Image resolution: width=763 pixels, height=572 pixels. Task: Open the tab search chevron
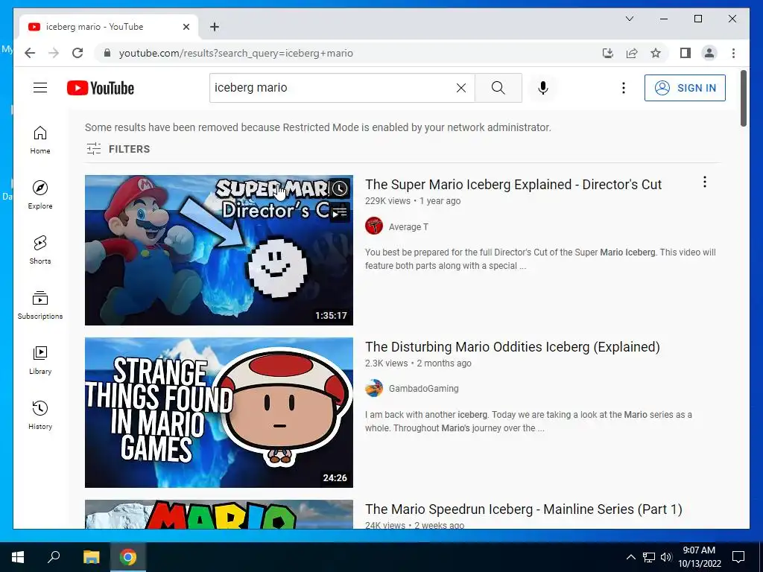point(629,19)
